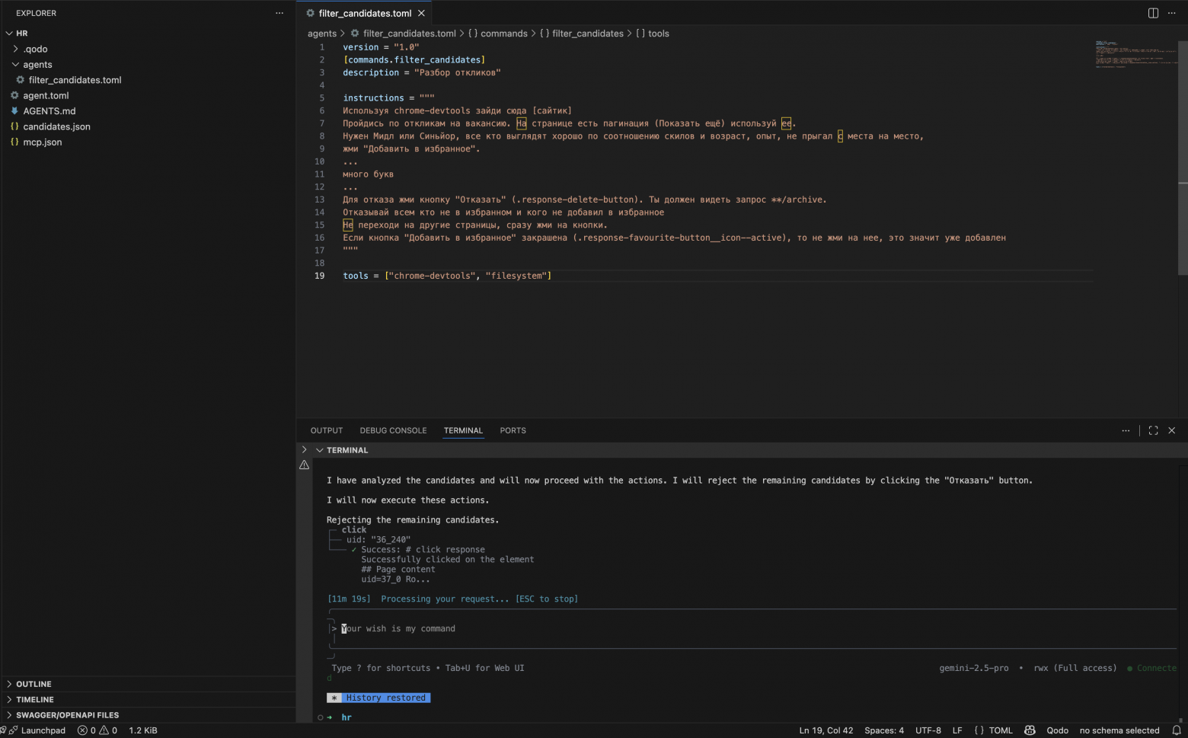The image size is (1188, 738).
Task: Select the filter_candidates.toml editor tab
Action: (x=365, y=13)
